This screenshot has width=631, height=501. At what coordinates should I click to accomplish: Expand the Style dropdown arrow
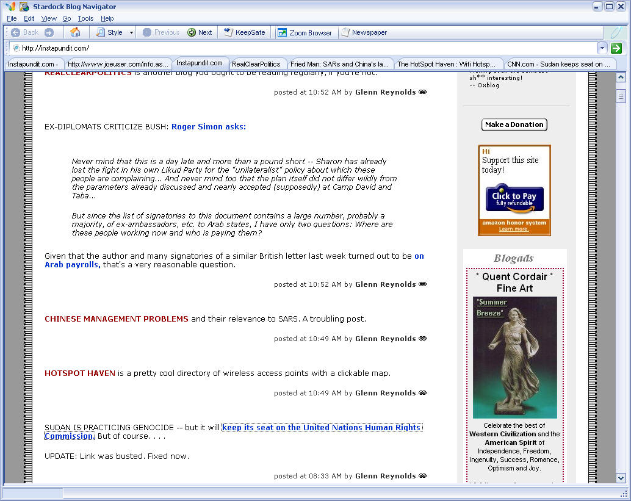pos(131,32)
